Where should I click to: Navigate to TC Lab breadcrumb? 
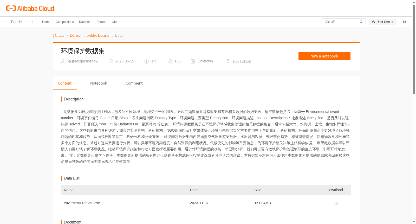point(58,35)
